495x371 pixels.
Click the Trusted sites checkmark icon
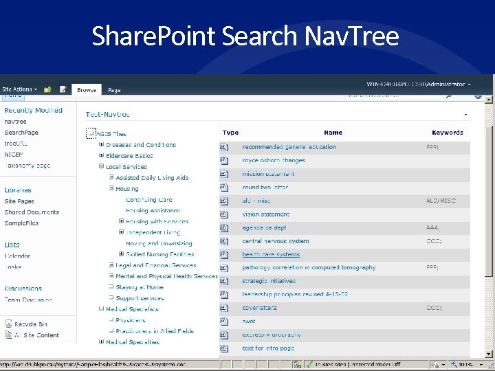pyautogui.click(x=309, y=365)
